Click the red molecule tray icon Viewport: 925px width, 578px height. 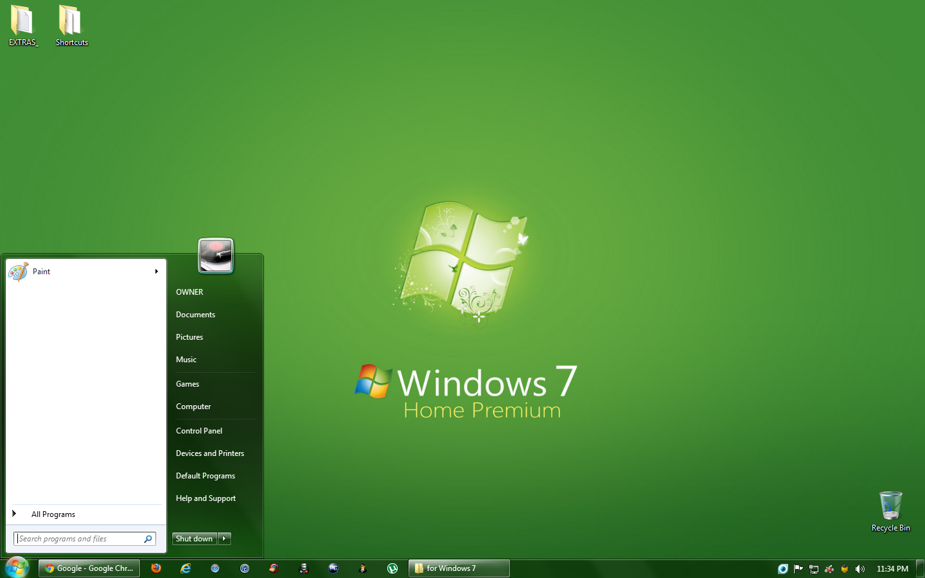point(829,569)
